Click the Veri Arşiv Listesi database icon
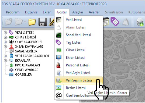Image resolution: width=145 pixels, height=103 pixels. (59, 73)
